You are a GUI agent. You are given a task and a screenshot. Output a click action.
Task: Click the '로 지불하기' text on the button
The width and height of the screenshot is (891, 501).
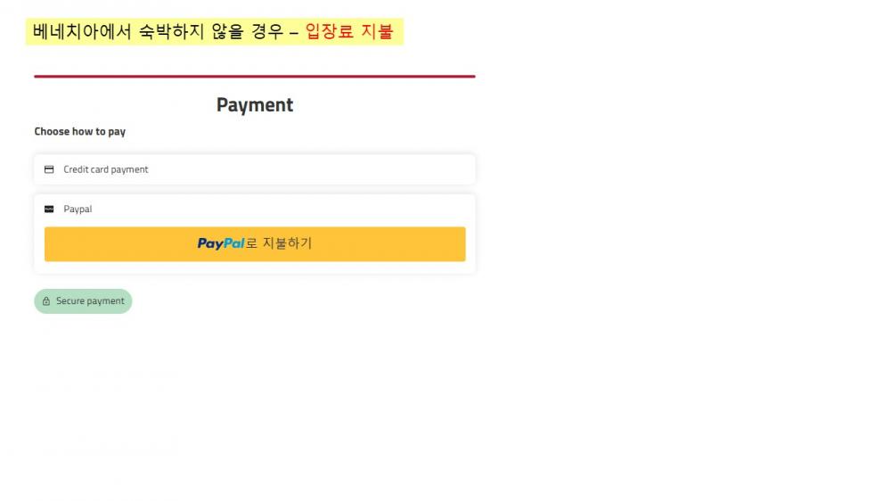(x=279, y=243)
